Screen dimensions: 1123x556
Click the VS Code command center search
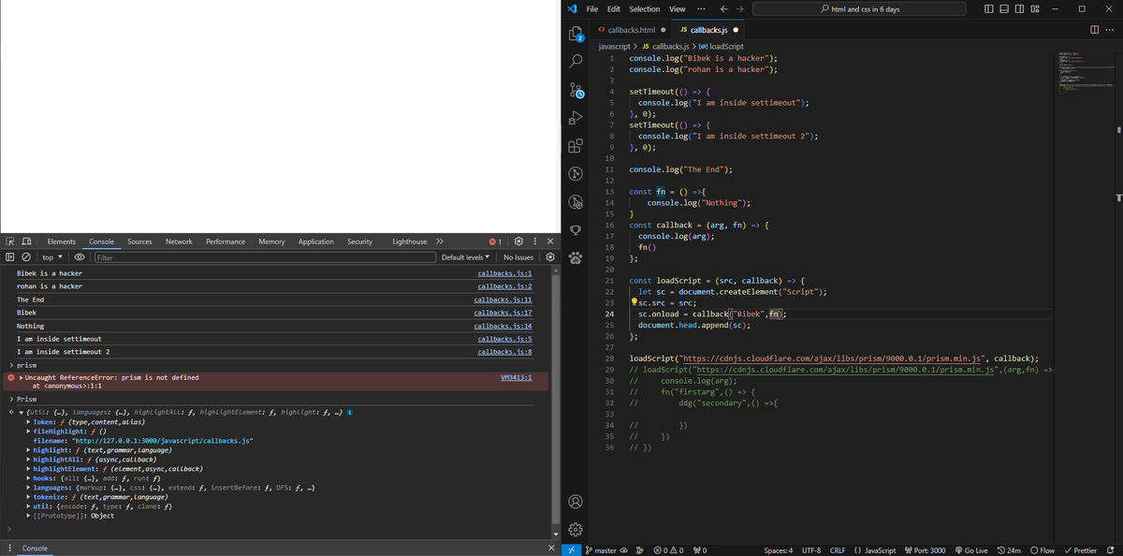click(859, 8)
